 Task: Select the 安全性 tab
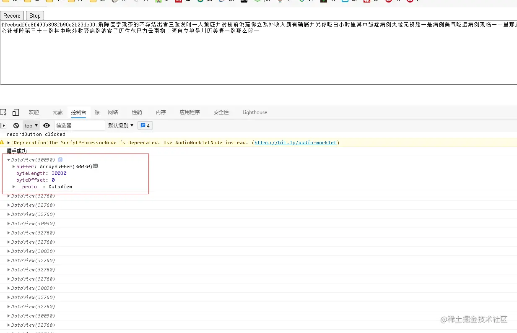pos(221,112)
